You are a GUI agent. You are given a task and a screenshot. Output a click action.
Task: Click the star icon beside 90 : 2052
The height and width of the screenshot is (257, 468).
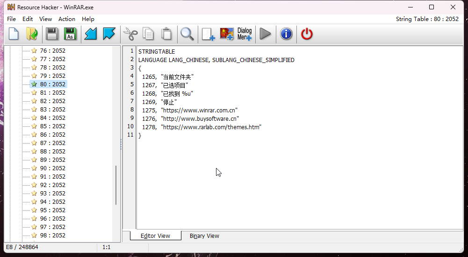click(34, 168)
